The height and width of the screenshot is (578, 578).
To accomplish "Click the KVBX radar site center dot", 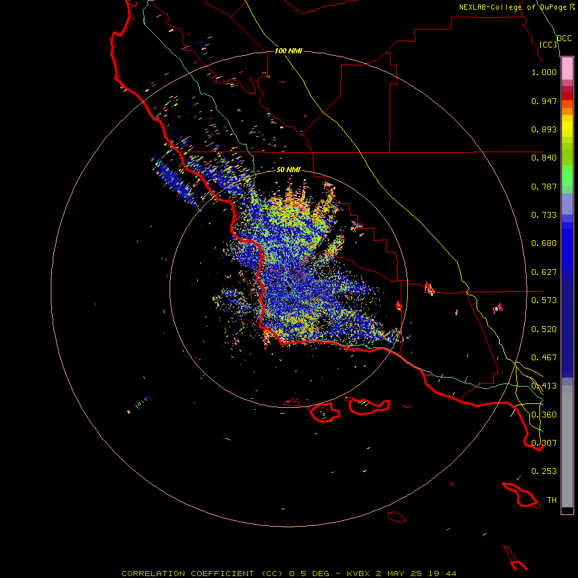I will click(x=288, y=288).
